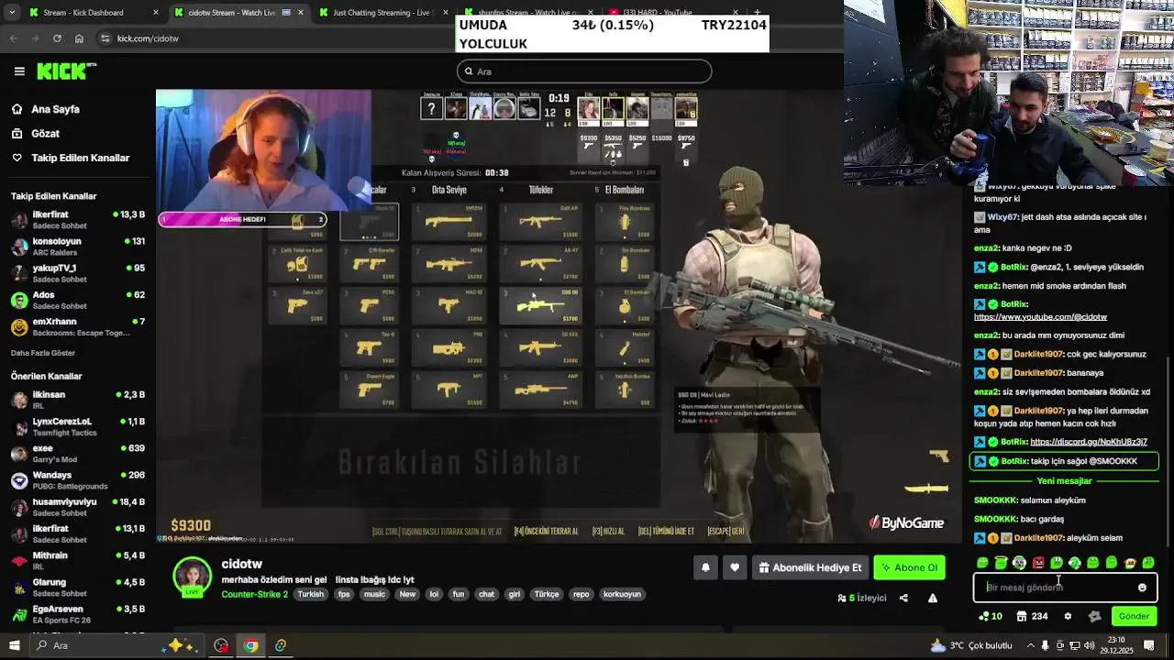
Task: Click the Turkish stream tag
Action: (x=310, y=594)
